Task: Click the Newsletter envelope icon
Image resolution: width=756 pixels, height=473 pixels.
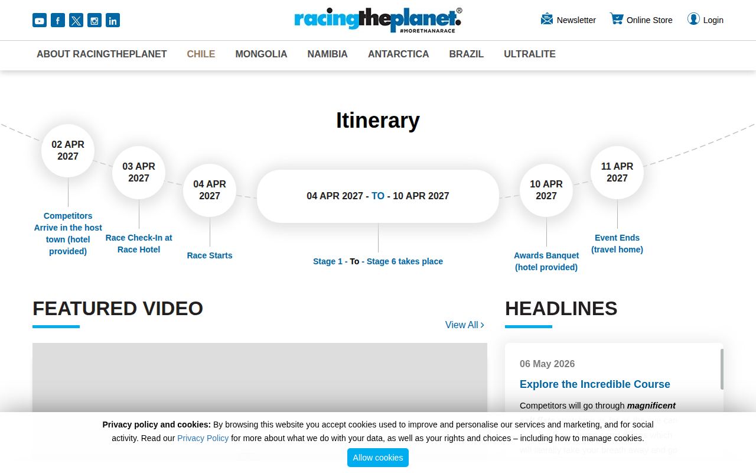Action: pyautogui.click(x=547, y=19)
